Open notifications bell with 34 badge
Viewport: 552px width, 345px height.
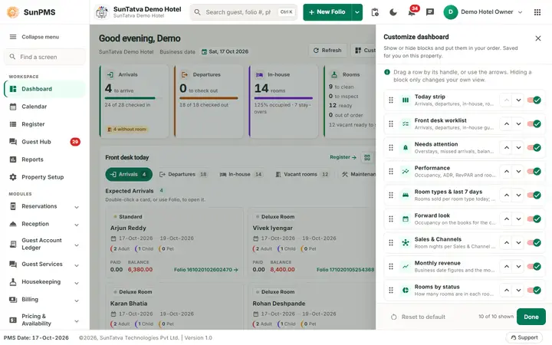point(412,12)
